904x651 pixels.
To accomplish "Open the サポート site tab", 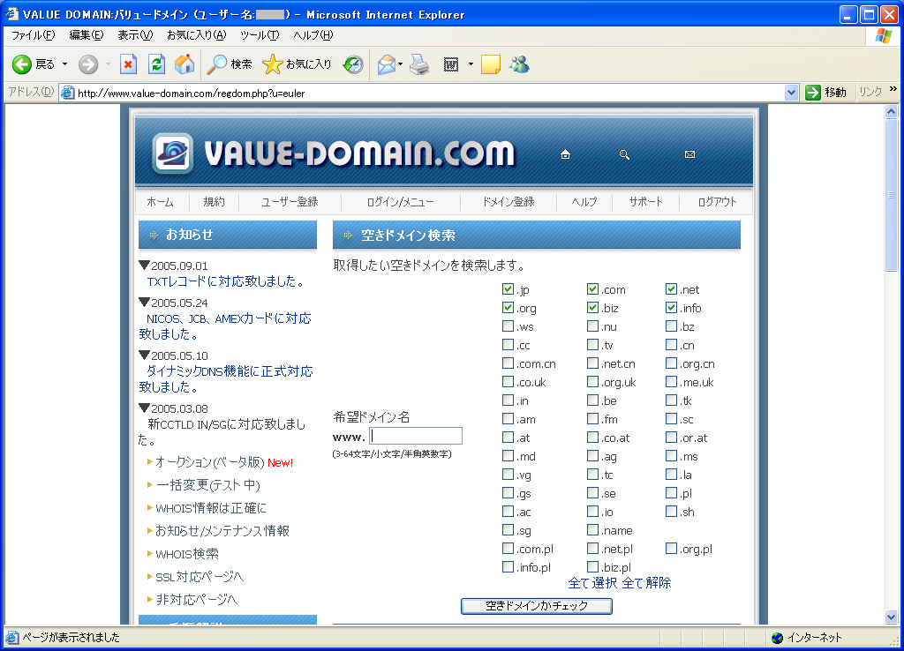I will coord(645,202).
